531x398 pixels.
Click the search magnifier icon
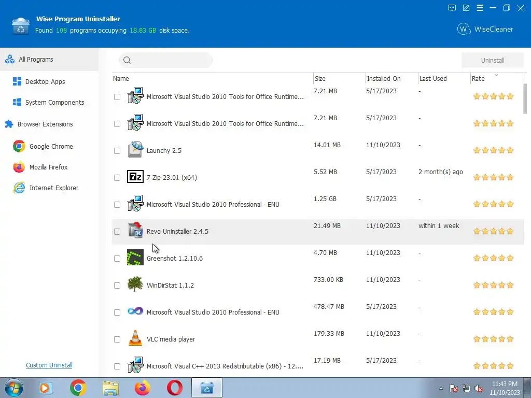tap(127, 60)
